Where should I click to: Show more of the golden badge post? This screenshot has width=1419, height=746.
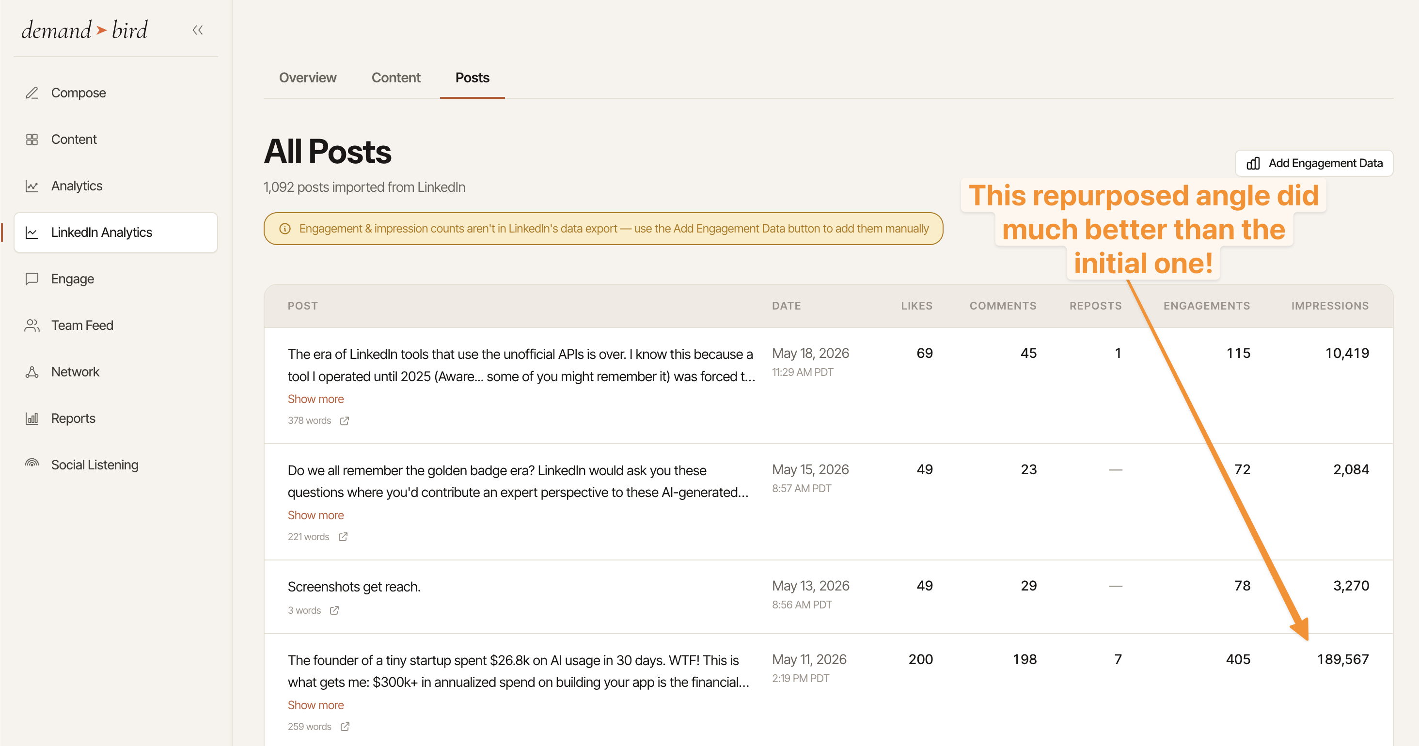[315, 515]
